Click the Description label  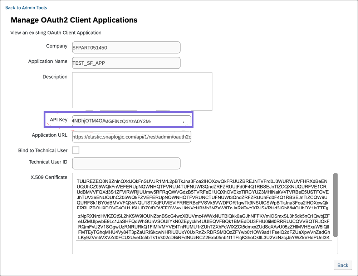coord(55,76)
